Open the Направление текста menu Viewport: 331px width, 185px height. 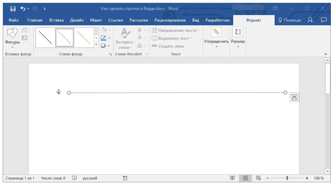point(175,30)
